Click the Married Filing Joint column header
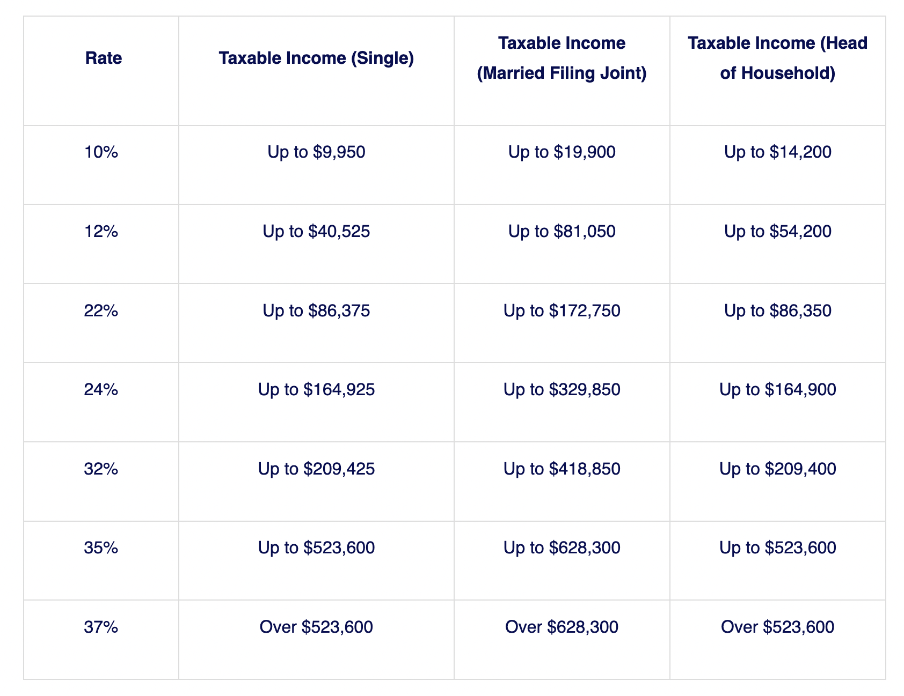This screenshot has width=904, height=696. point(562,58)
